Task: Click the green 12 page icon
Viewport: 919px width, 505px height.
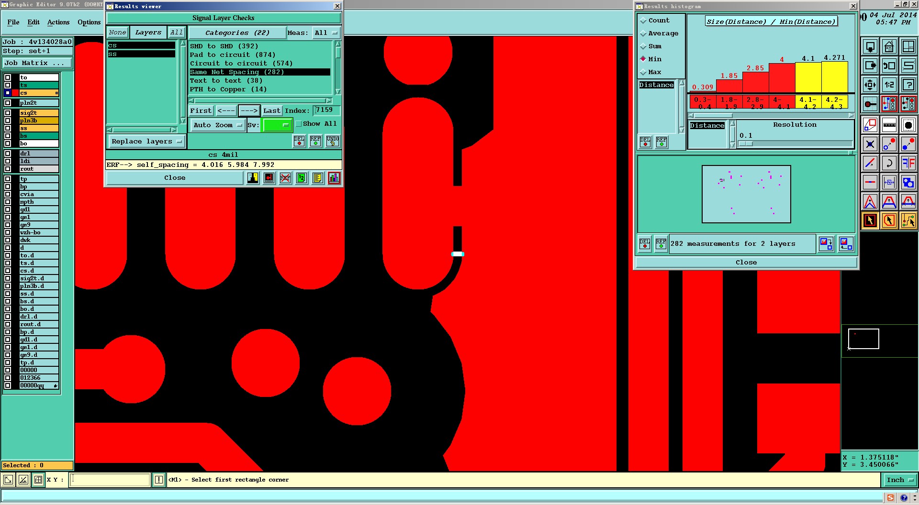Action: [x=302, y=178]
